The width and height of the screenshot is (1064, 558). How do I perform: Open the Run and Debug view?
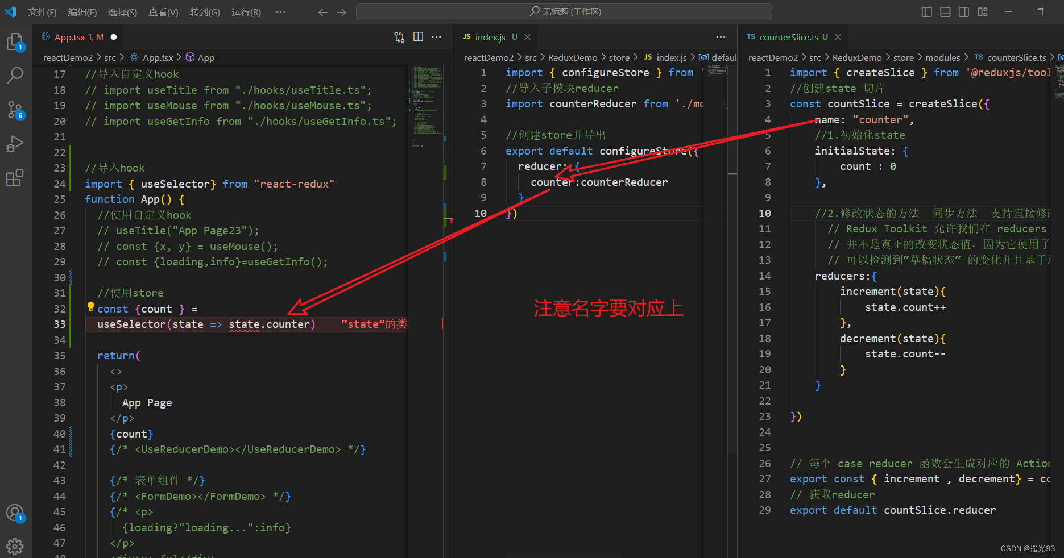point(15,144)
